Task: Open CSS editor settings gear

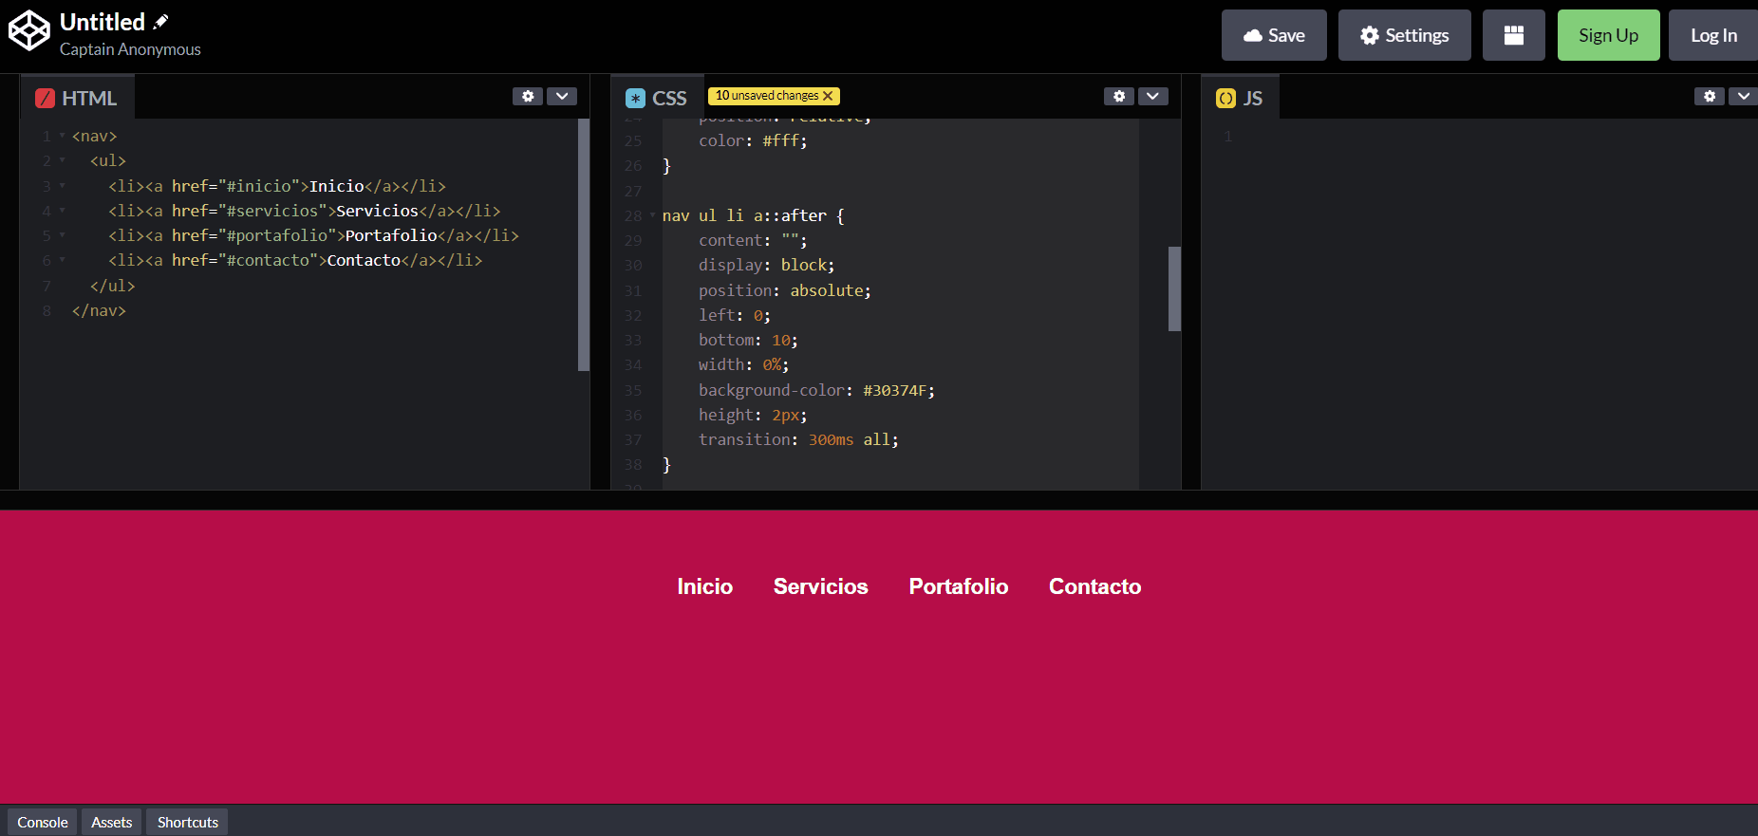Action: click(1119, 96)
